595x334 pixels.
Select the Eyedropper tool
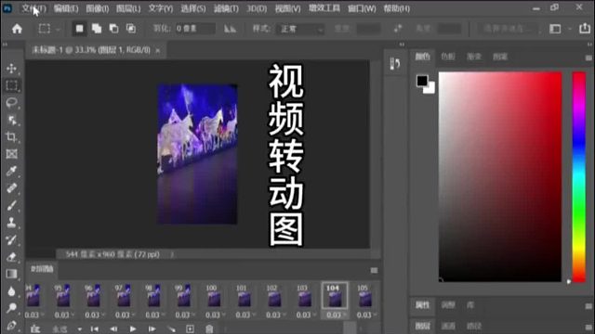11,171
